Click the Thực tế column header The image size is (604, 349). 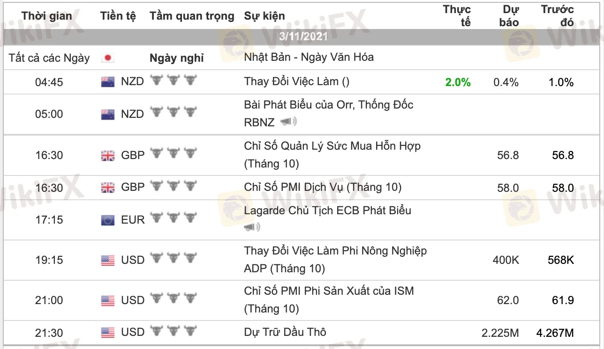457,16
